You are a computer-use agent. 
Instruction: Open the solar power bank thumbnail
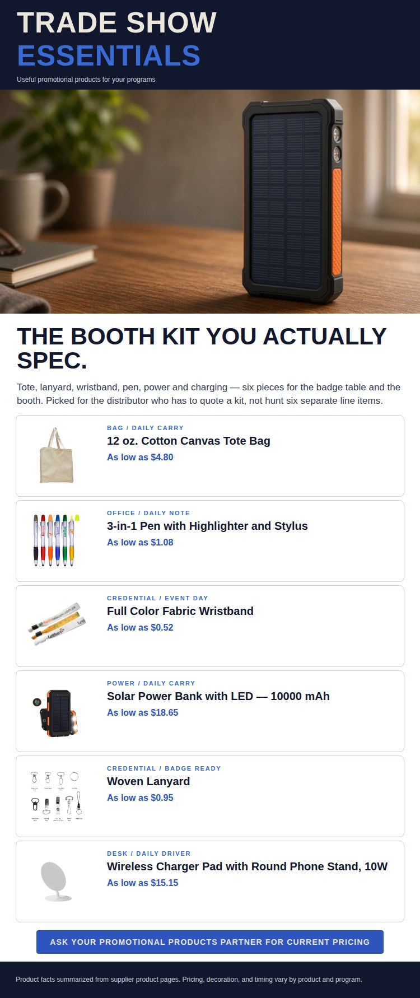click(x=57, y=711)
